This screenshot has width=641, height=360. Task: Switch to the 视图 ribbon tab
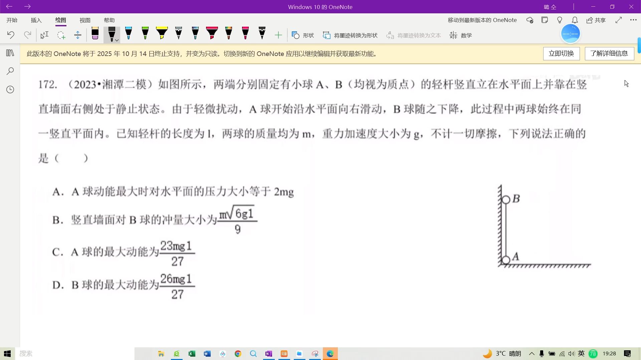(85, 20)
